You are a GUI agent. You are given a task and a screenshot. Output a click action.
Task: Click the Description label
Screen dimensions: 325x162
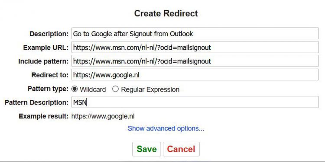(49, 34)
